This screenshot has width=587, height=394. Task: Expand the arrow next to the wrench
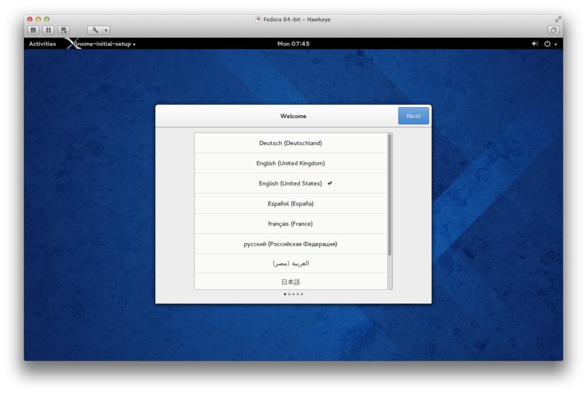[x=105, y=30]
